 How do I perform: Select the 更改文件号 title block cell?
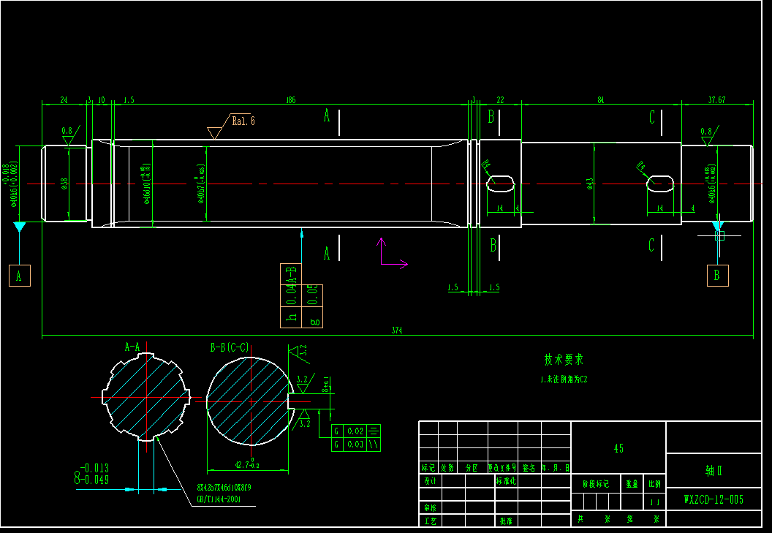click(503, 467)
